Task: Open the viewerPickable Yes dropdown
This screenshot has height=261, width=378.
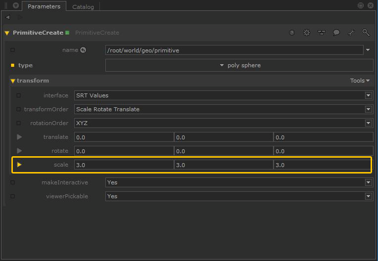Action: (239, 196)
